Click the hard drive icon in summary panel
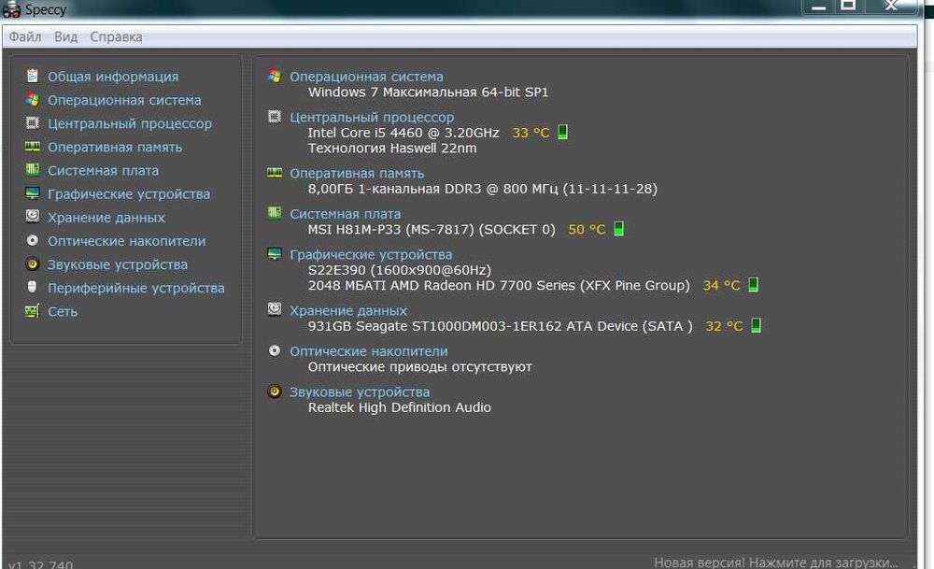The width and height of the screenshot is (934, 569). pos(274,309)
